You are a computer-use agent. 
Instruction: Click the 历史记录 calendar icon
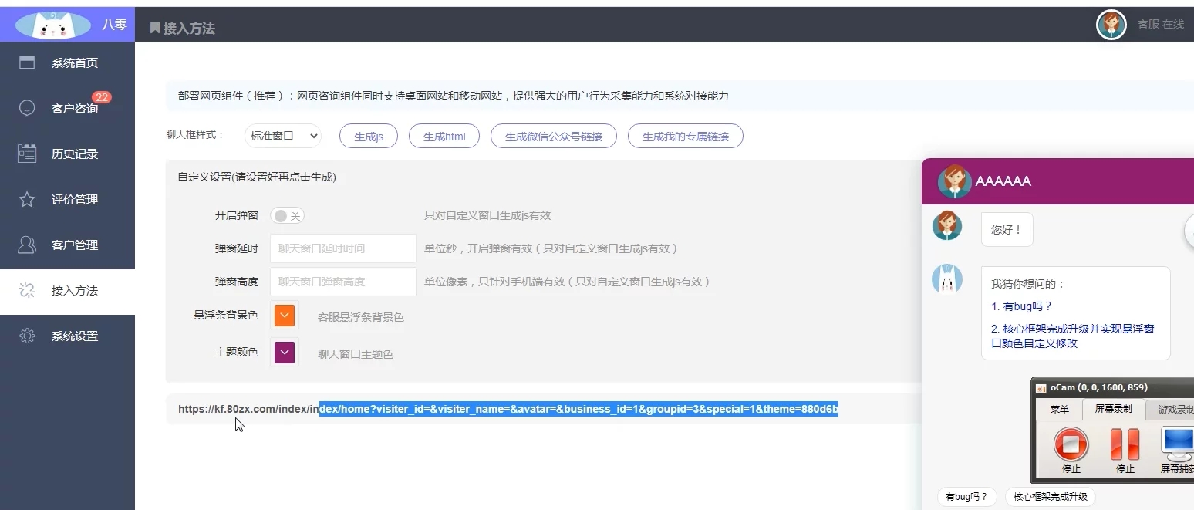(27, 154)
